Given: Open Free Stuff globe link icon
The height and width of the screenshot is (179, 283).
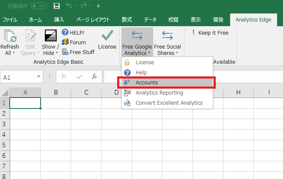Looking at the screenshot, I should coord(65,52).
